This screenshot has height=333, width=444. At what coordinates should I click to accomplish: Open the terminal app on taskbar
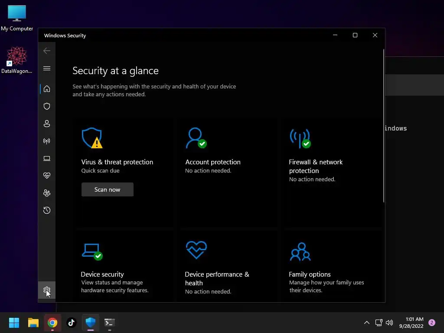pos(110,323)
